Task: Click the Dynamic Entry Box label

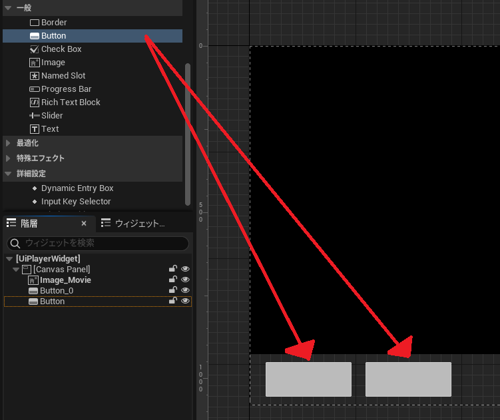Action: click(x=77, y=188)
